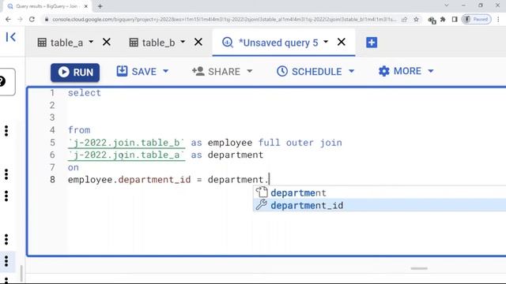Open the first sidebar three-dot menu
Viewport: 506px width, 284px height.
(6, 131)
